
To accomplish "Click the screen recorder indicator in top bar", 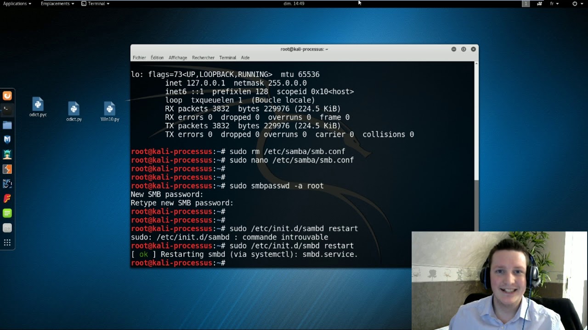I will click(539, 4).
